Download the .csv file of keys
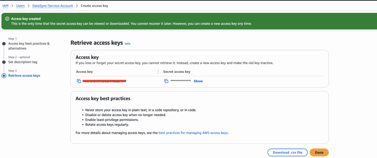 [288, 152]
